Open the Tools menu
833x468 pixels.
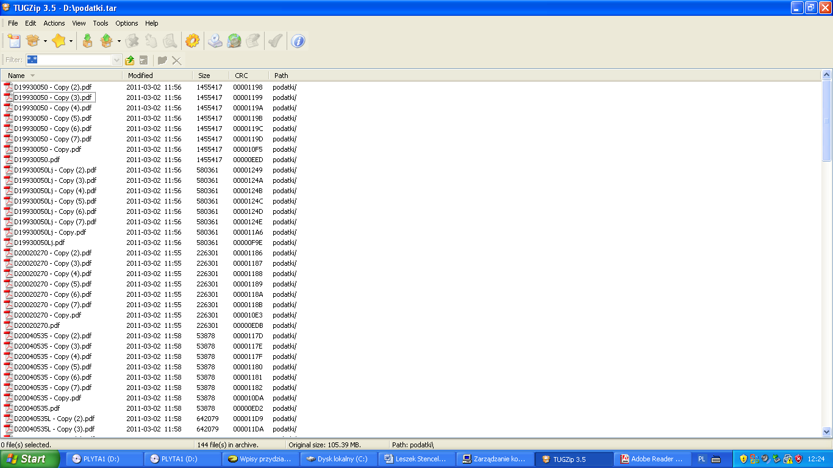pyautogui.click(x=101, y=23)
